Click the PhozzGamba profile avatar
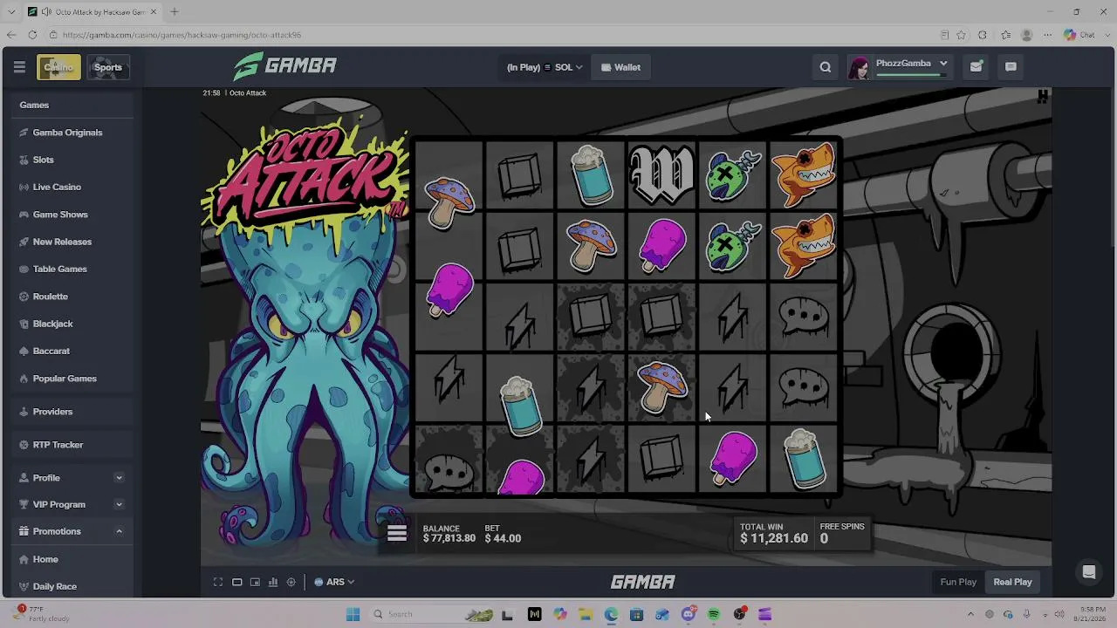This screenshot has height=628, width=1117. 859,67
